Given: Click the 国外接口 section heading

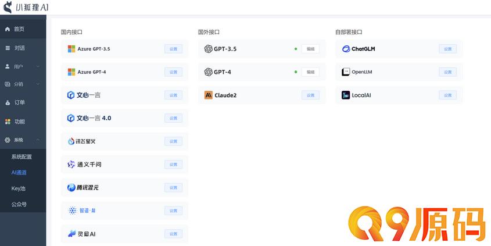Looking at the screenshot, I should click(209, 32).
